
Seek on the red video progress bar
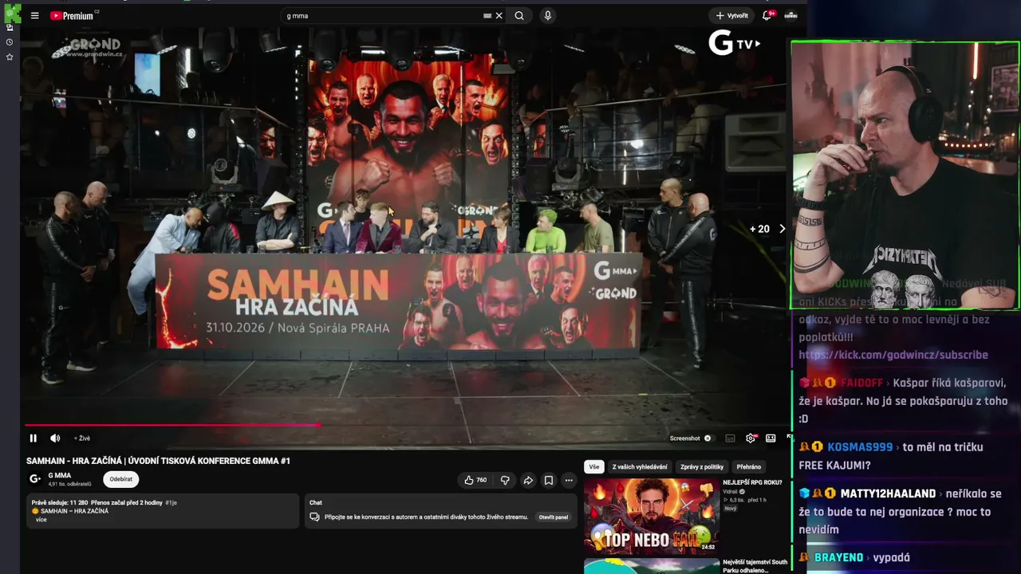pyautogui.click(x=171, y=425)
